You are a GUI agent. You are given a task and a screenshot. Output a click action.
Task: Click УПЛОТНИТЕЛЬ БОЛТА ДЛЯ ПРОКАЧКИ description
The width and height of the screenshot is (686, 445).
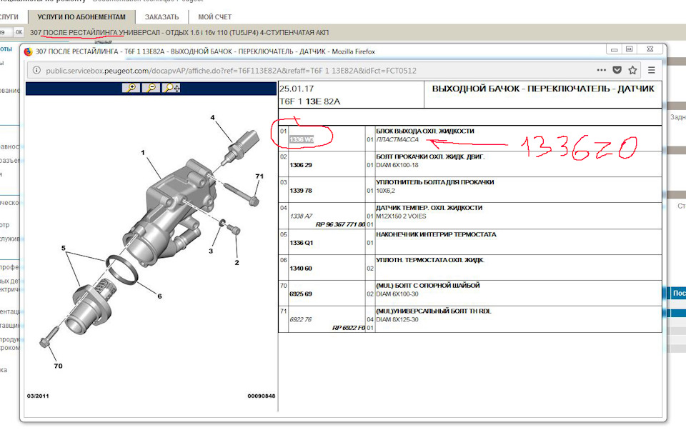(x=435, y=182)
